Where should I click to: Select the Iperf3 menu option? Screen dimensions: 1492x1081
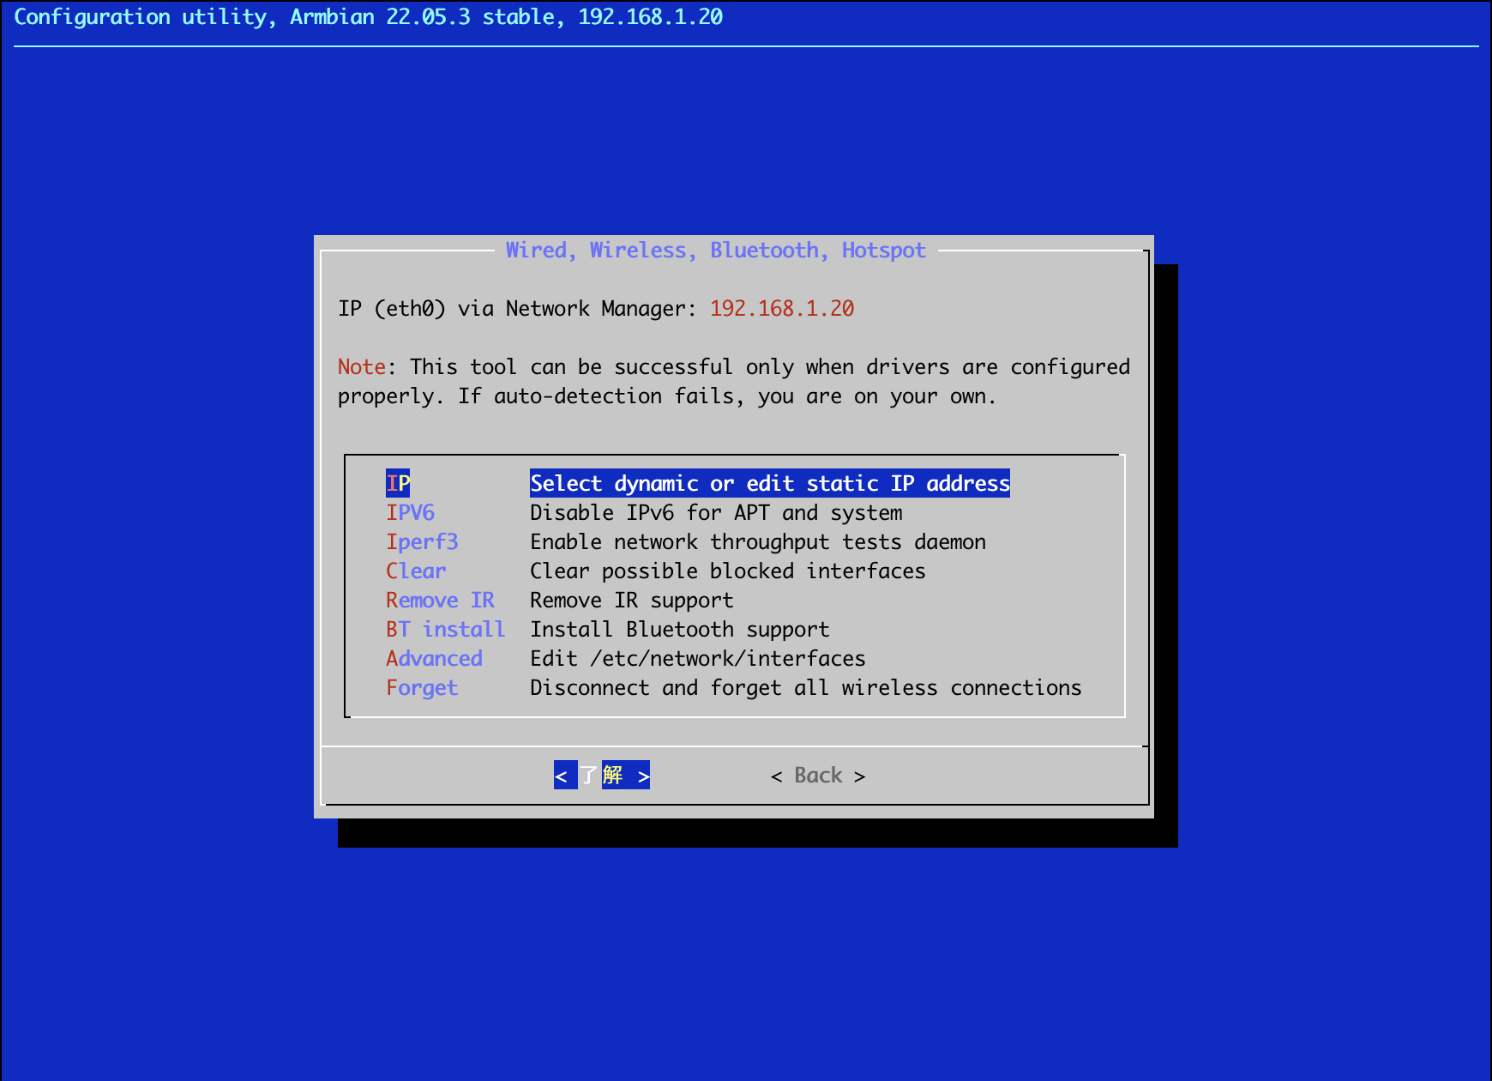[422, 541]
